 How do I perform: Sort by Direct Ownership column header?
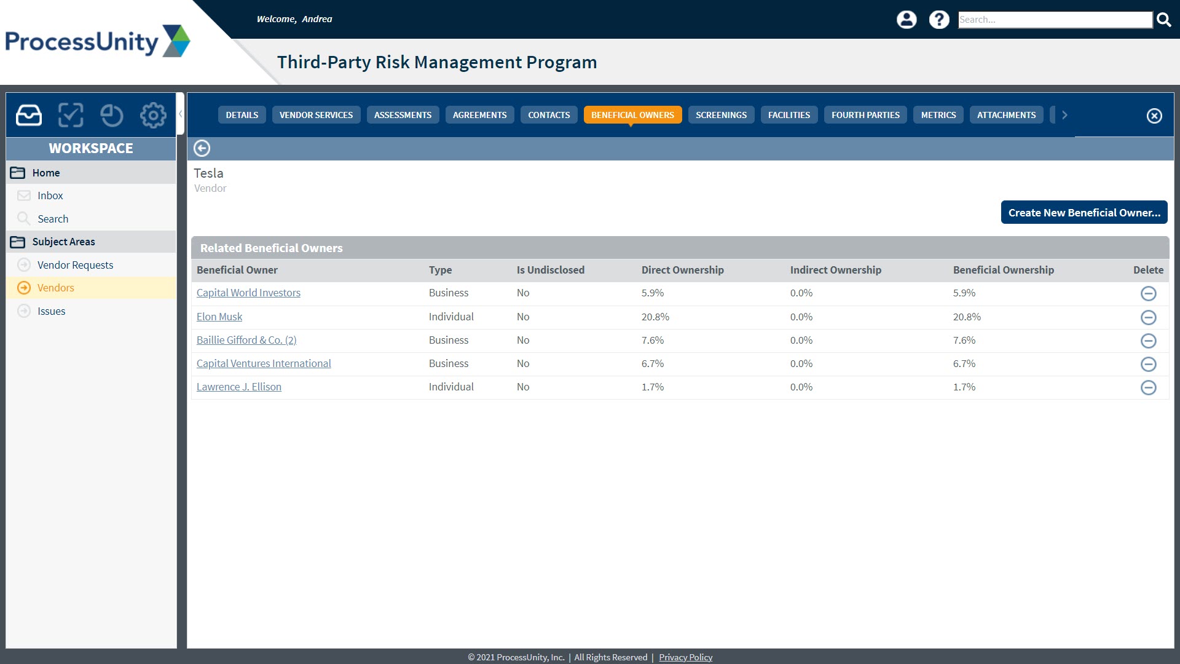[682, 270]
